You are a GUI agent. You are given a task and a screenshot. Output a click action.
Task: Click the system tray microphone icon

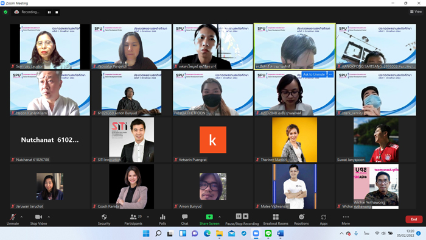(x=356, y=233)
